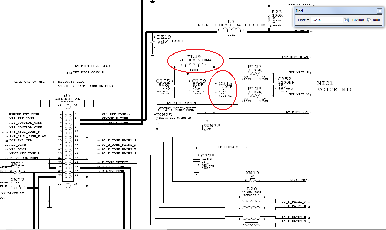Screen dimensions: 386x230
Task: Select the J7 connector designator
Action: tap(67, 95)
